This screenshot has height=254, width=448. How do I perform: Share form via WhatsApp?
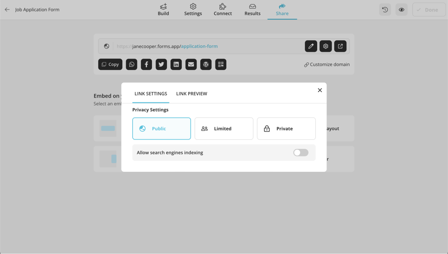(131, 64)
